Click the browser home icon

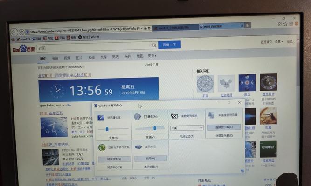point(280,24)
